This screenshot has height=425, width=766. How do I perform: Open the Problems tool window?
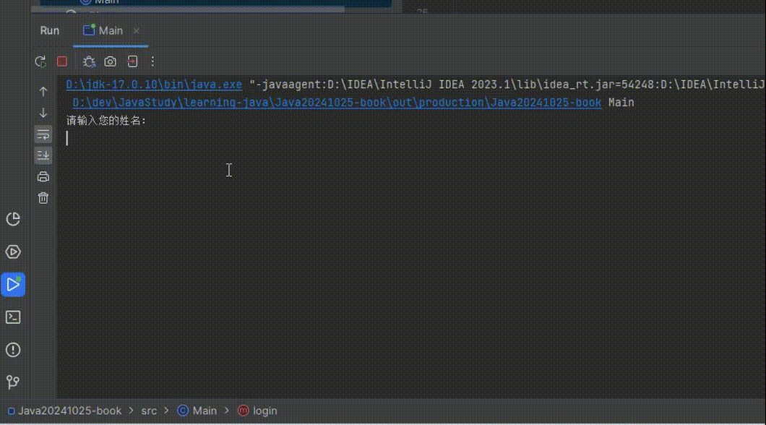[13, 350]
